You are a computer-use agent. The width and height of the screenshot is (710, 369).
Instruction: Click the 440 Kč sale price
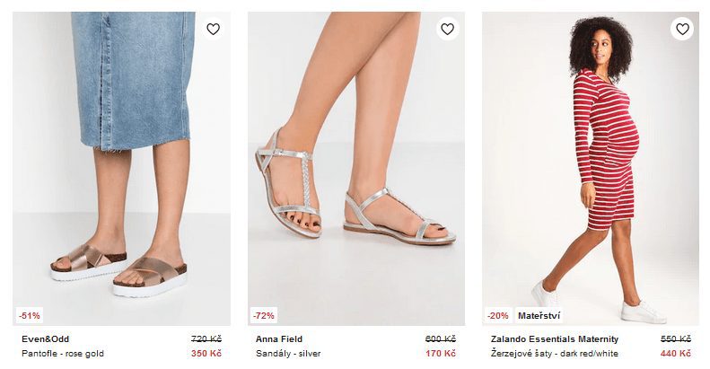(675, 354)
